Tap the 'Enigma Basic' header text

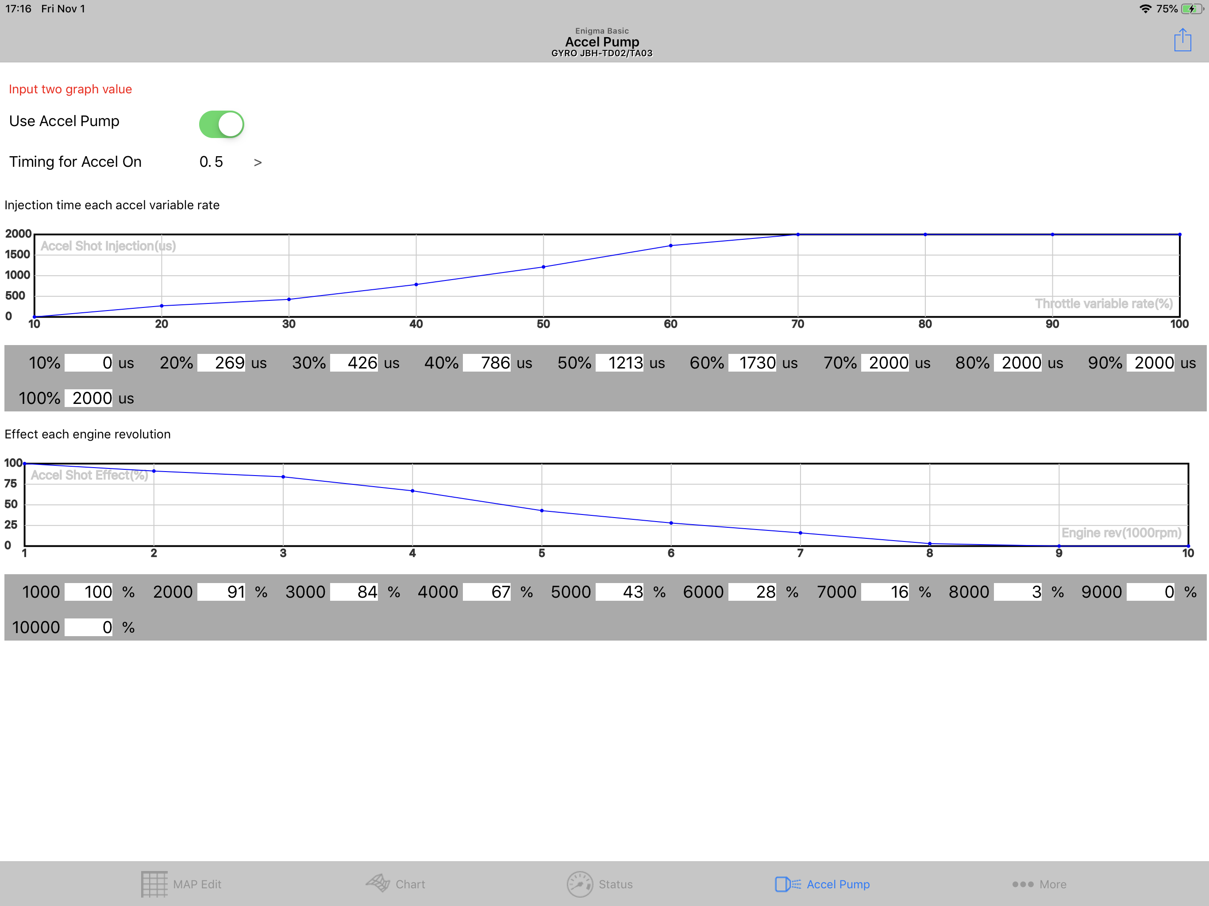[602, 31]
